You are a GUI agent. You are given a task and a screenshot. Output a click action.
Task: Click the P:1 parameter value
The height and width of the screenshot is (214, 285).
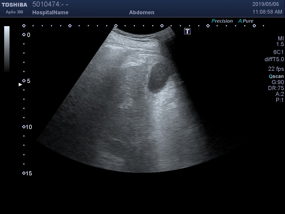coord(280,100)
